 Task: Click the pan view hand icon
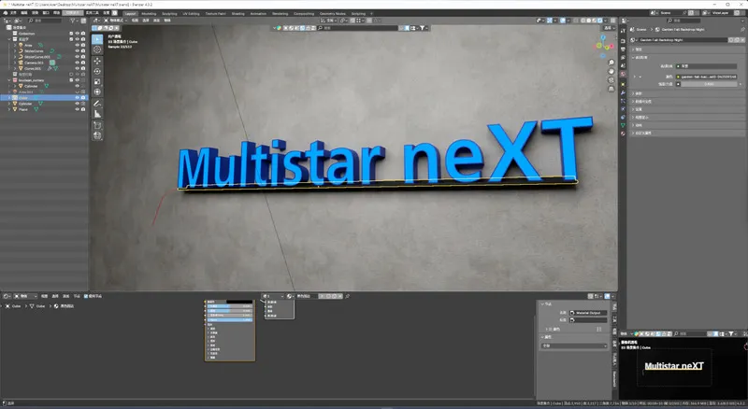click(x=611, y=72)
